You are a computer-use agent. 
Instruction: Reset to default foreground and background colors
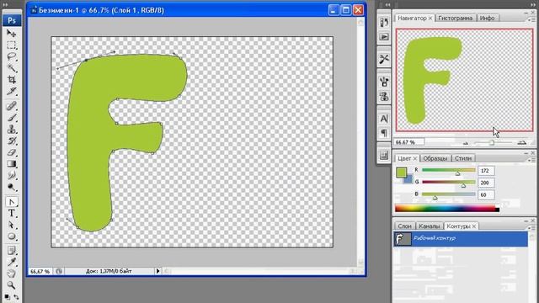coord(7,297)
